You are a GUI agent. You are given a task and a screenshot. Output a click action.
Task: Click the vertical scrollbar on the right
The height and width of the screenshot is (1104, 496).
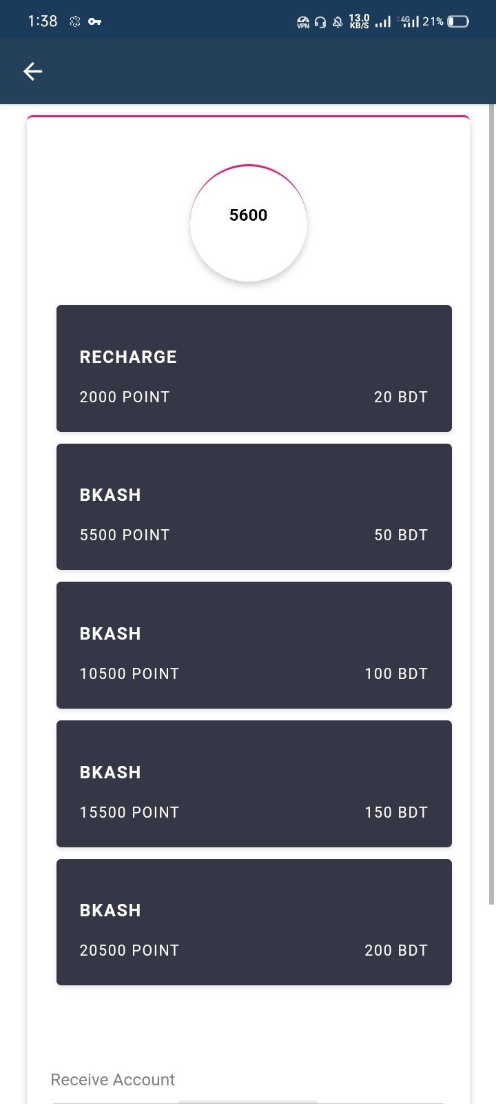click(x=492, y=504)
